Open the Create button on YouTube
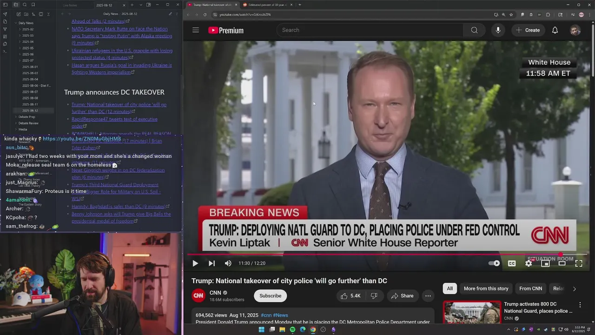Screen dimensions: 595x335 [528, 30]
